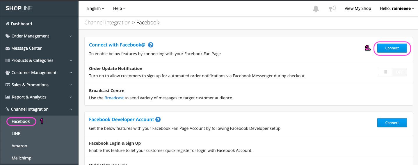This screenshot has width=418, height=165.
Task: Click the Dashboard home icon
Action: point(8,24)
